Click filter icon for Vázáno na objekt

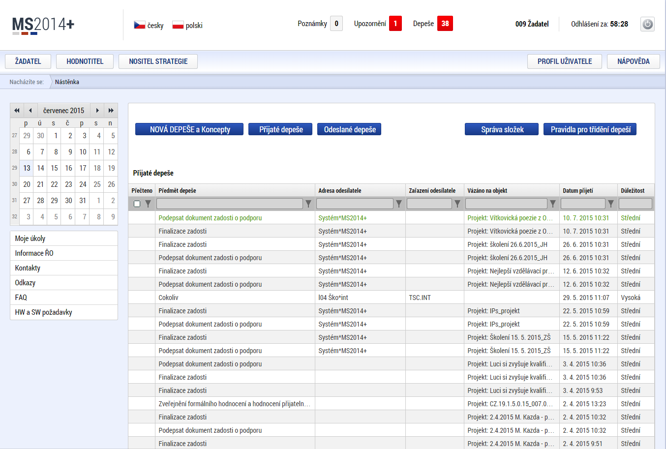tap(553, 204)
